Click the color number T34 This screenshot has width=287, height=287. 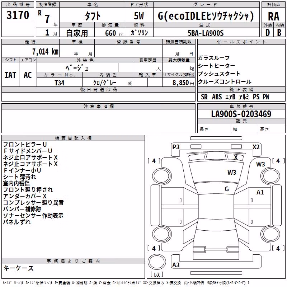click(x=60, y=83)
